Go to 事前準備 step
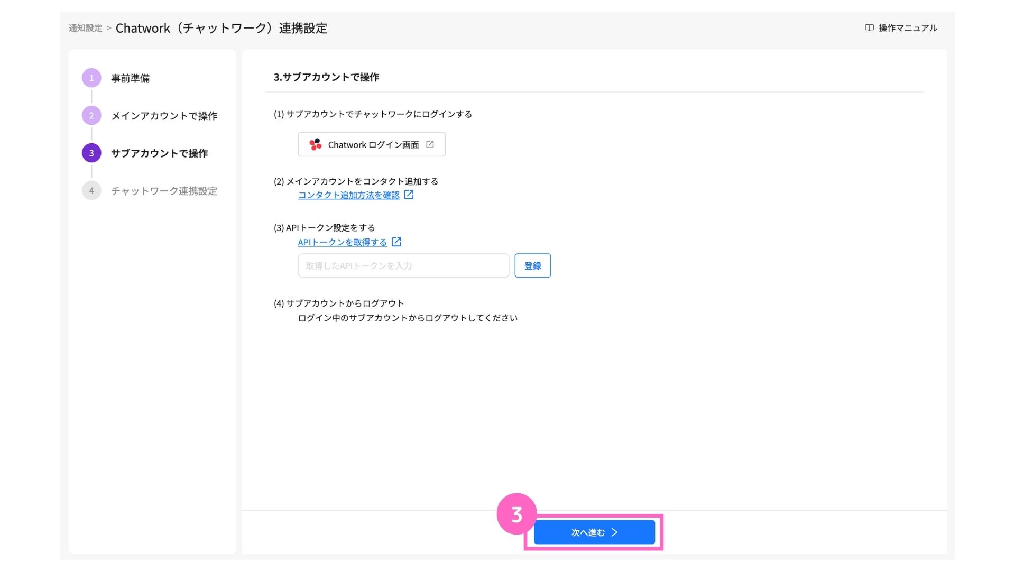The width and height of the screenshot is (1015, 571). (x=130, y=78)
